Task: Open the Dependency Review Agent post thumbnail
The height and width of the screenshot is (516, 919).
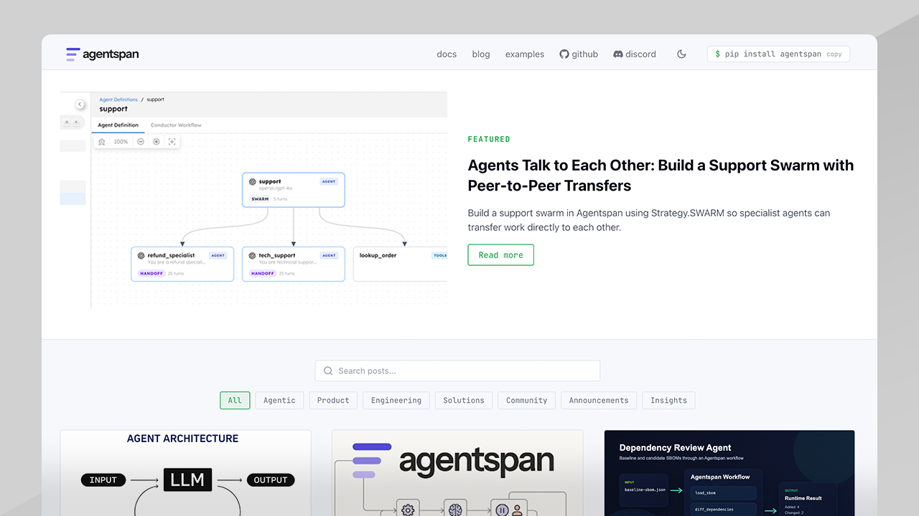Action: (729, 473)
